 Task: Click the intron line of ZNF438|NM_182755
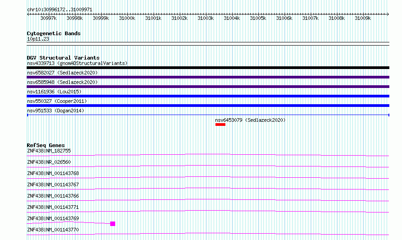pos(208,155)
